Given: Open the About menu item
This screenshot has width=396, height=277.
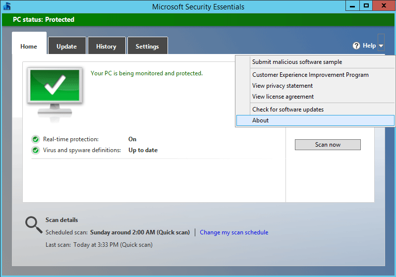Looking at the screenshot, I should [x=315, y=120].
